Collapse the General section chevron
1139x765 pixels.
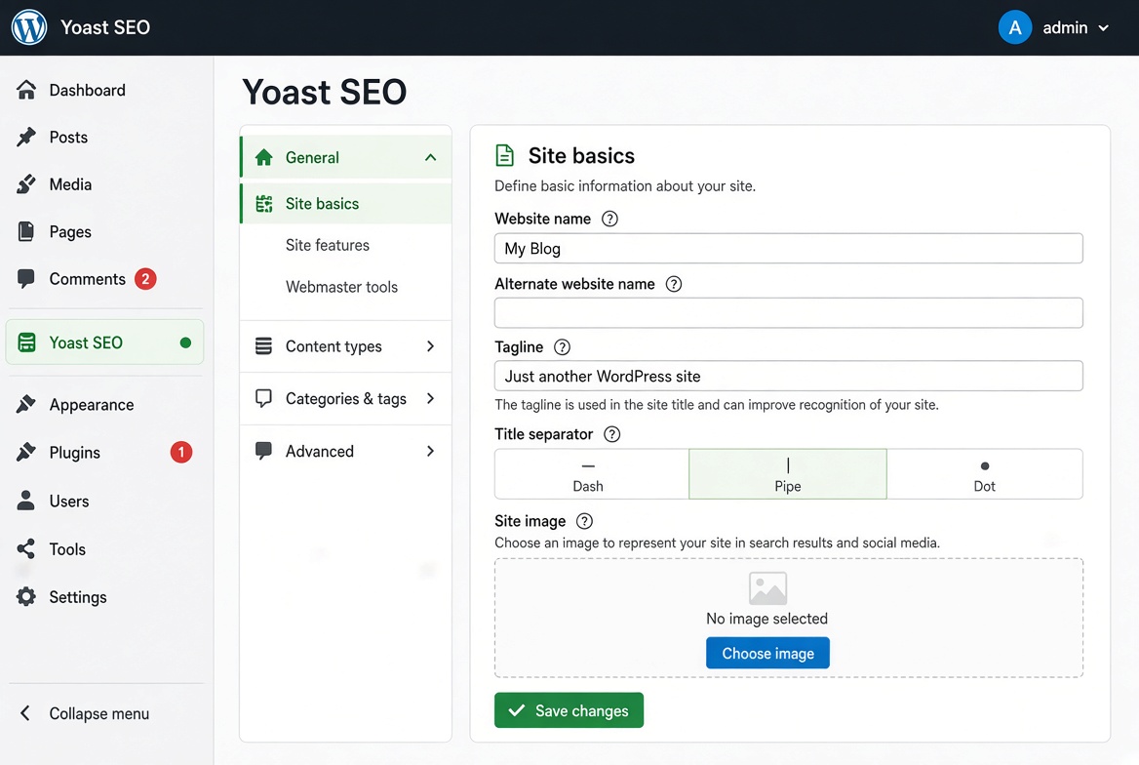pyautogui.click(x=431, y=157)
